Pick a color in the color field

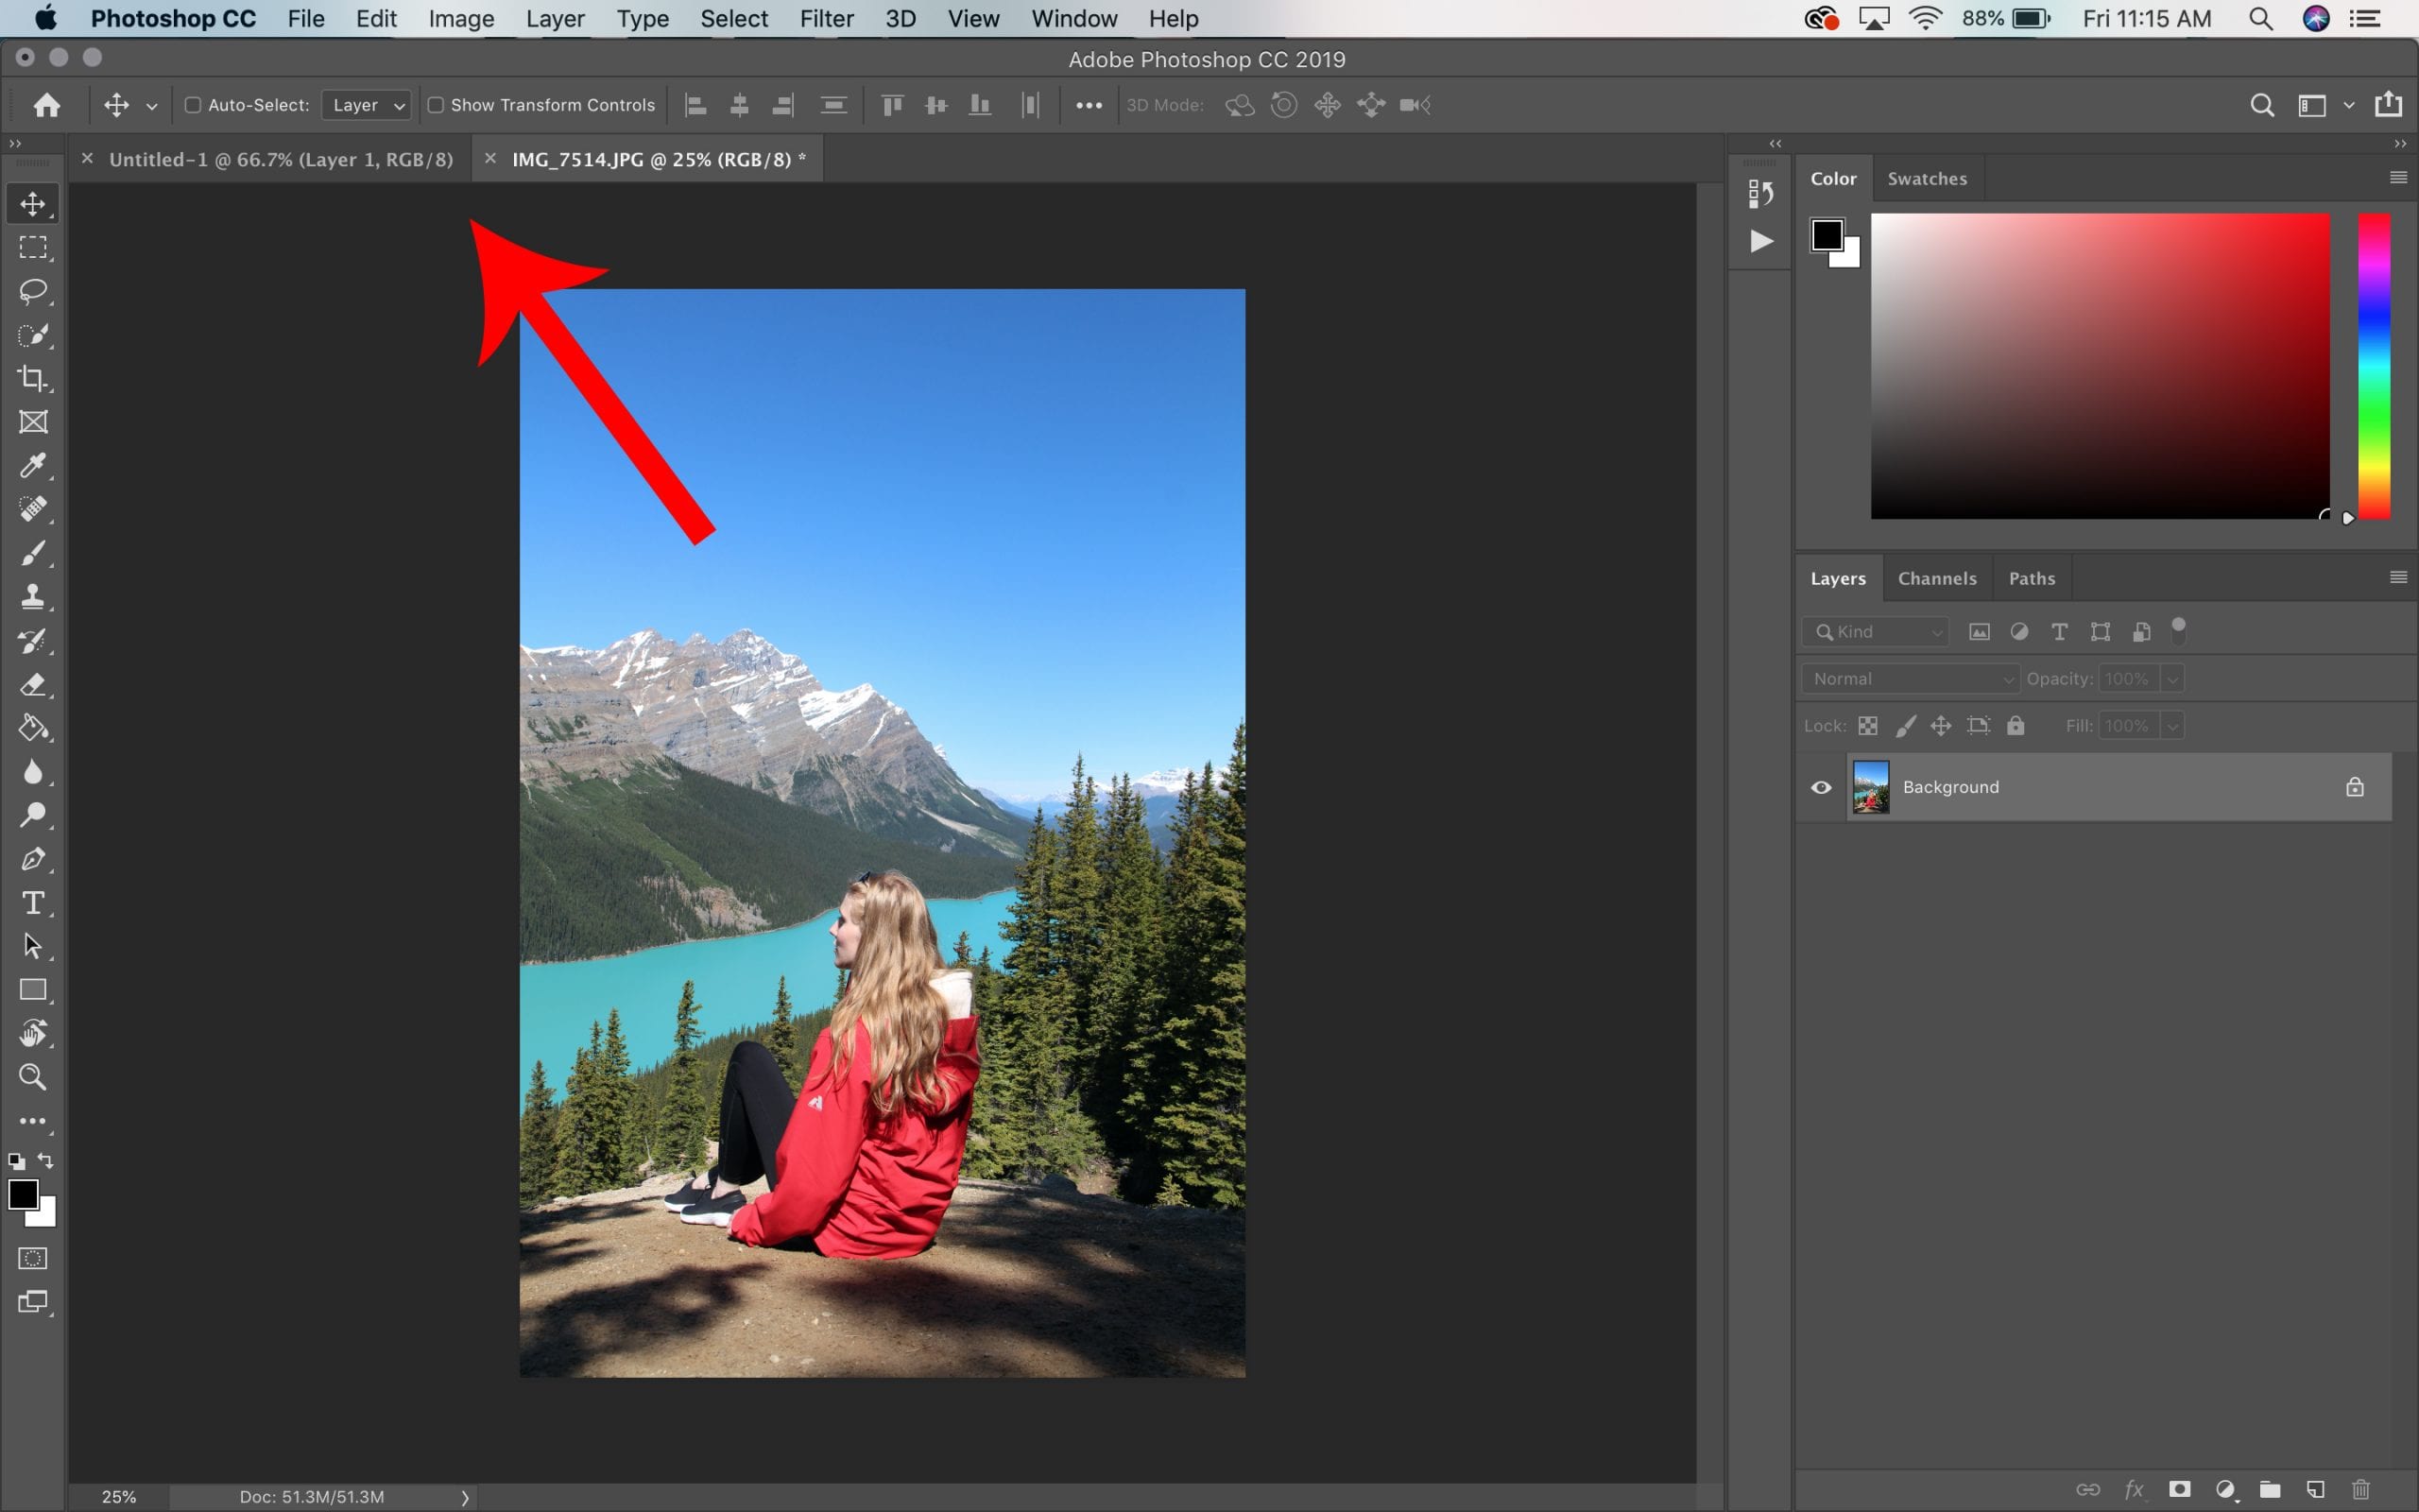coord(2101,366)
